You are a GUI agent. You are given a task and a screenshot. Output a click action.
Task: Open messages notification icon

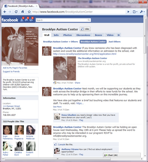pyautogui.click(x=27, y=20)
